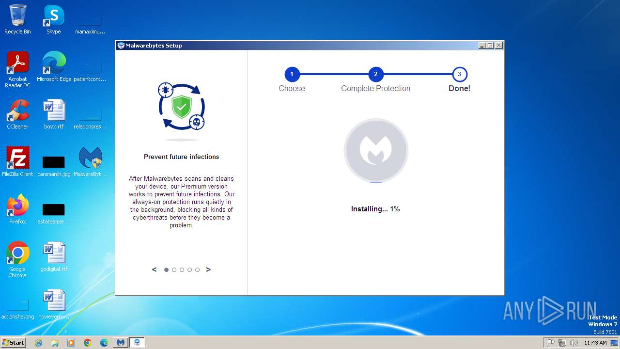Viewport: 620px width, 349px height.
Task: Open the Recycle Bin desktop icon
Action: pos(17,19)
